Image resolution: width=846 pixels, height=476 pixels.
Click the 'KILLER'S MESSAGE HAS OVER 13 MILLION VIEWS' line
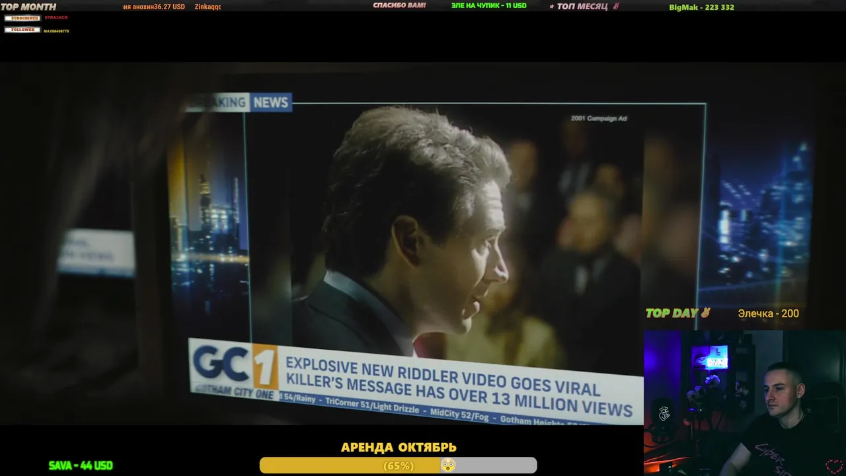pyautogui.click(x=459, y=395)
